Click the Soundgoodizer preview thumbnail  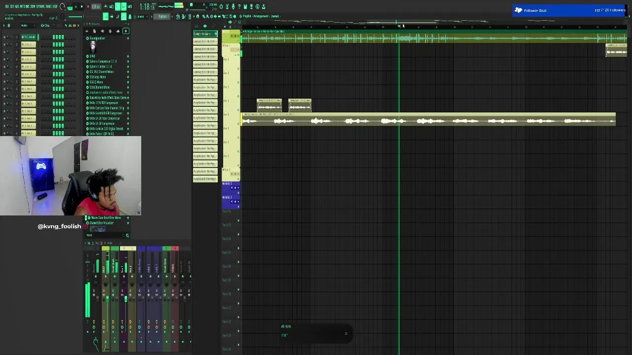tap(92, 47)
